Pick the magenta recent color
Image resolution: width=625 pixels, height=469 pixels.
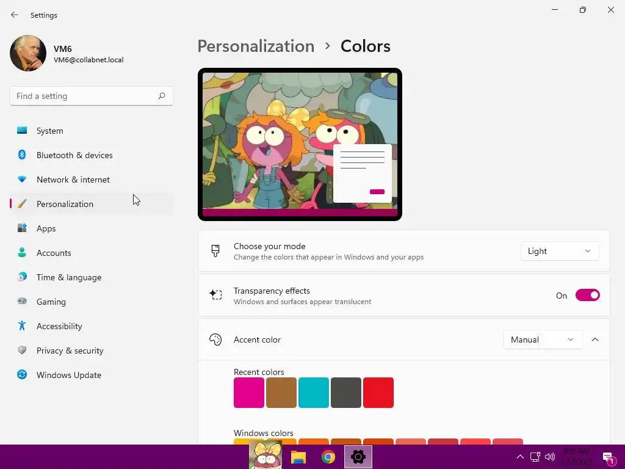[x=249, y=393]
